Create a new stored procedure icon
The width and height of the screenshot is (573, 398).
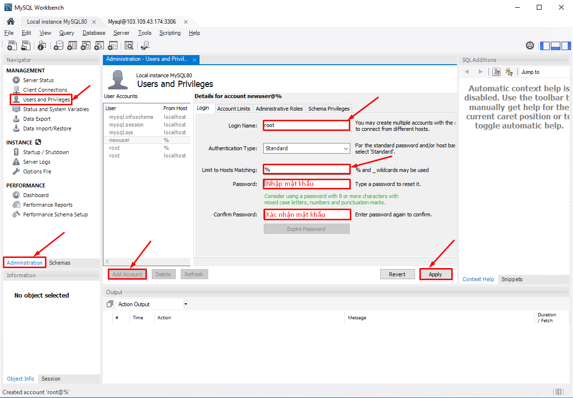(99, 45)
